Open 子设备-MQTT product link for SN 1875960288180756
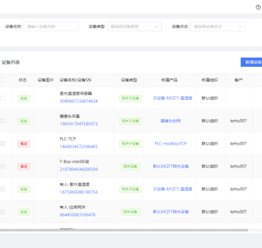262x248 pixels. tap(172, 189)
